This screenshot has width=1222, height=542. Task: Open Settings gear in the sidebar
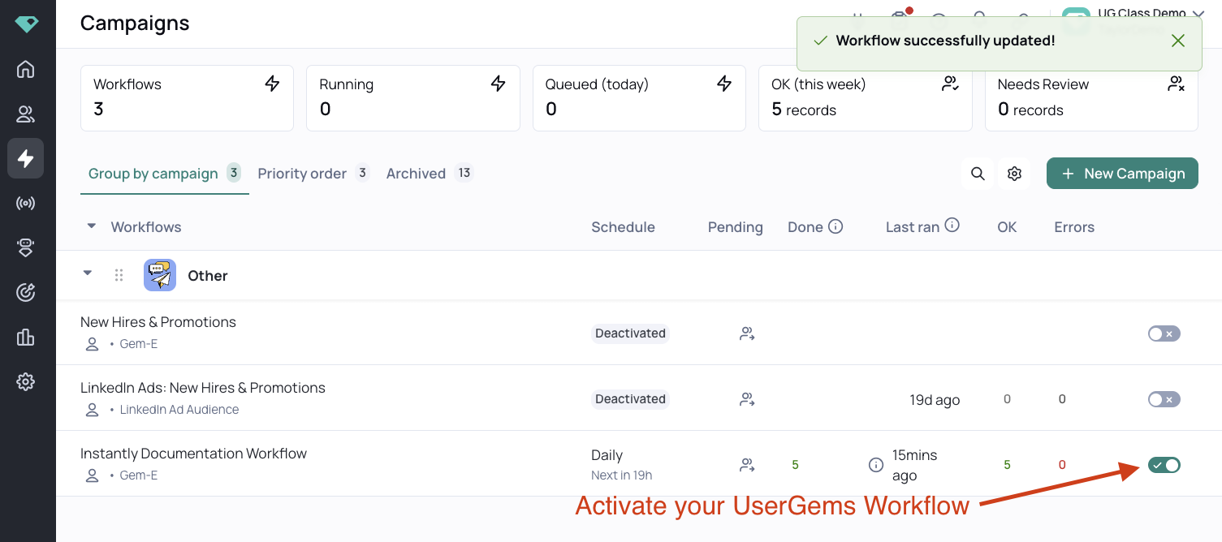26,381
